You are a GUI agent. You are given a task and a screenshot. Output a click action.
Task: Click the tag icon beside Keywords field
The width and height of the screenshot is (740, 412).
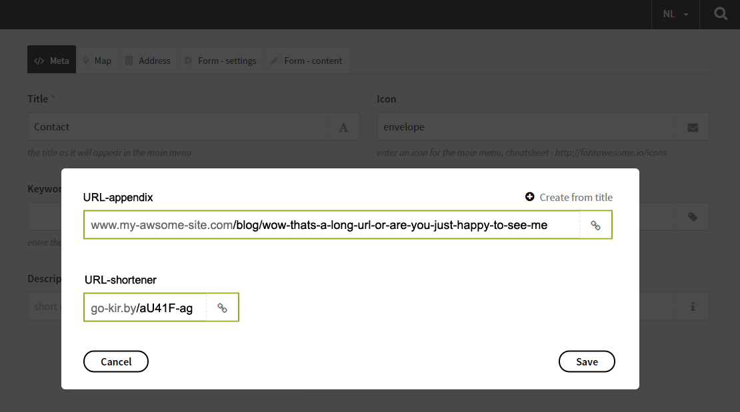coord(693,216)
